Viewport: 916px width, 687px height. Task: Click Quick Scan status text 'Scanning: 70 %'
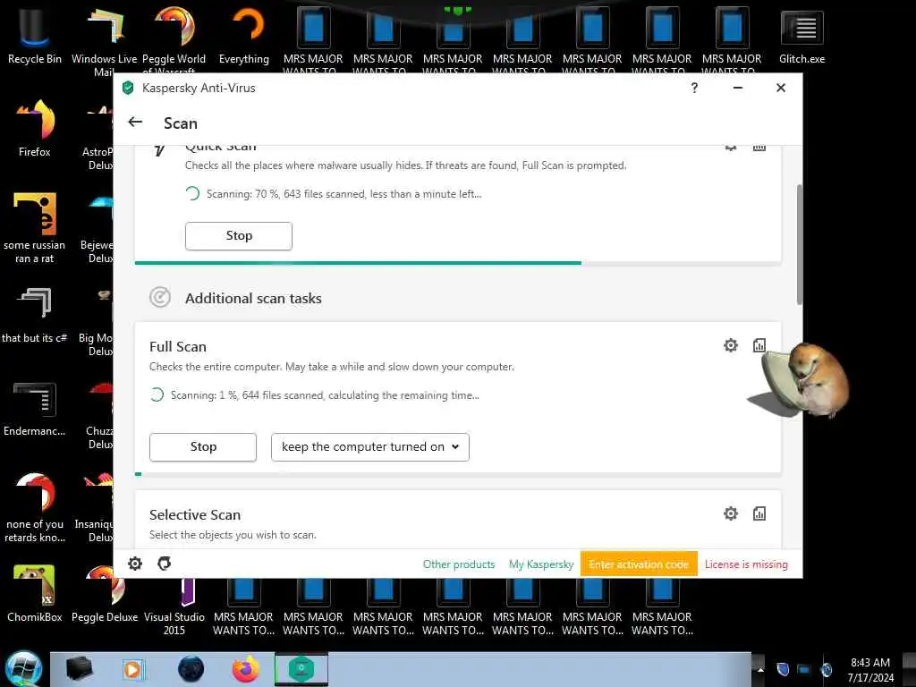pyautogui.click(x=344, y=194)
